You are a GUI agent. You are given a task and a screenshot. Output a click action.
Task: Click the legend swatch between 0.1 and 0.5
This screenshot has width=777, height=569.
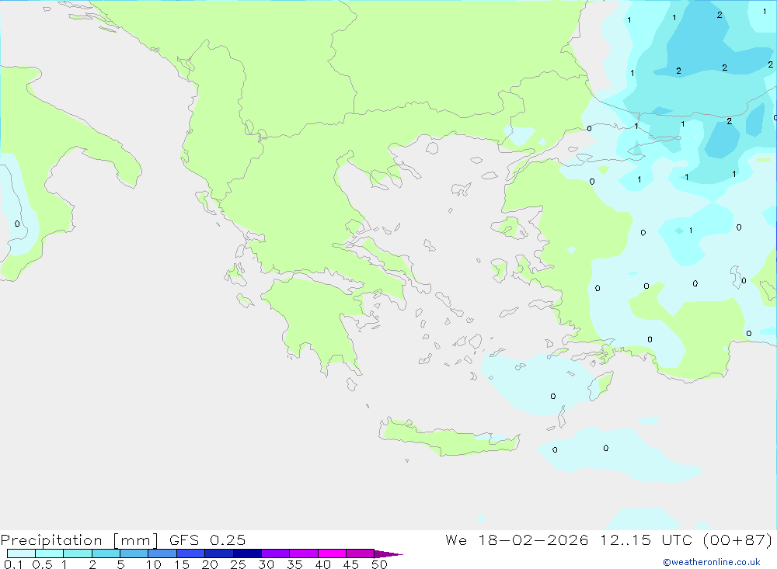click(21, 553)
